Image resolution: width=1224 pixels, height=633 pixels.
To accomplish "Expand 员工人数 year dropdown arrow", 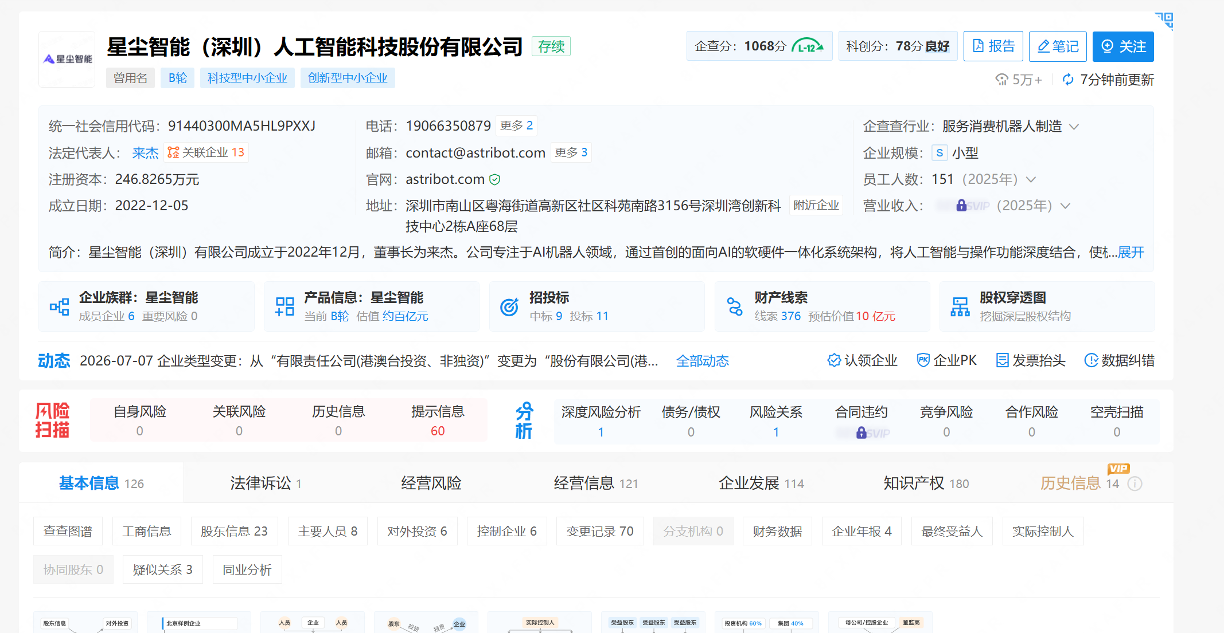I will 1031,180.
